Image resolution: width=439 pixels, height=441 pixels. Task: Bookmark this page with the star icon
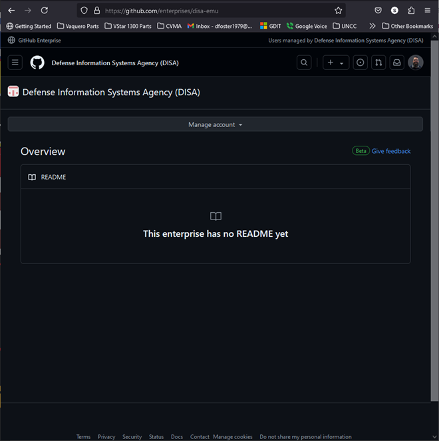pyautogui.click(x=338, y=11)
